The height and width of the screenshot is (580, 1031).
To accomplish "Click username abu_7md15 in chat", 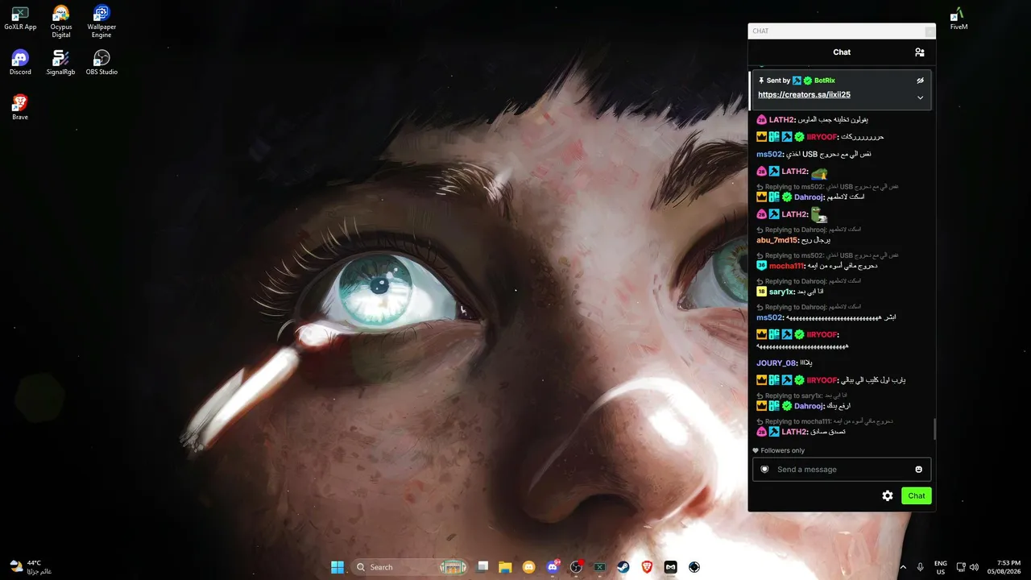I will tap(776, 240).
